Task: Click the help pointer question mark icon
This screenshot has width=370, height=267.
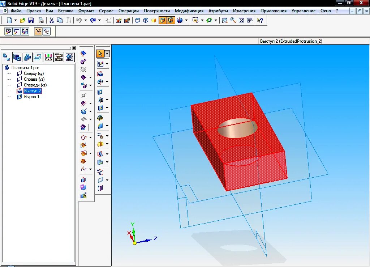Action: (260, 20)
